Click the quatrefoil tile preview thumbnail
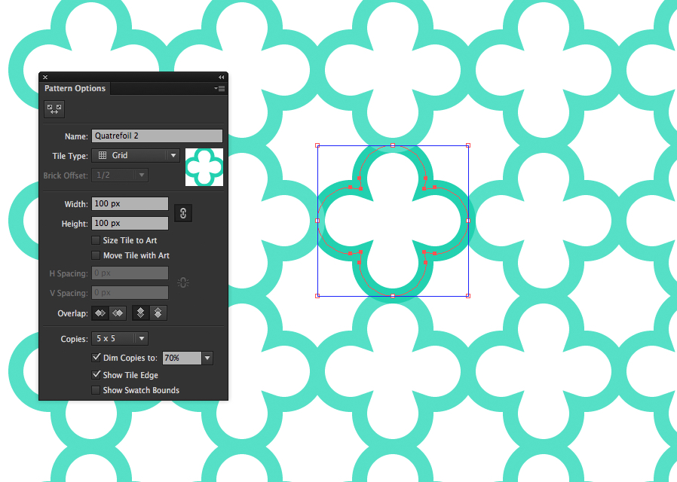The height and width of the screenshot is (482, 677). (204, 166)
